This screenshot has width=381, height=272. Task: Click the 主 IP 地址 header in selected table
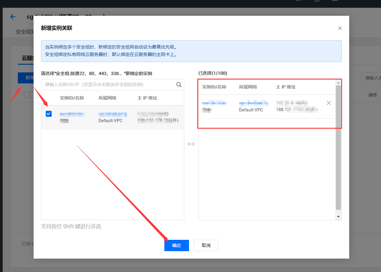286,87
